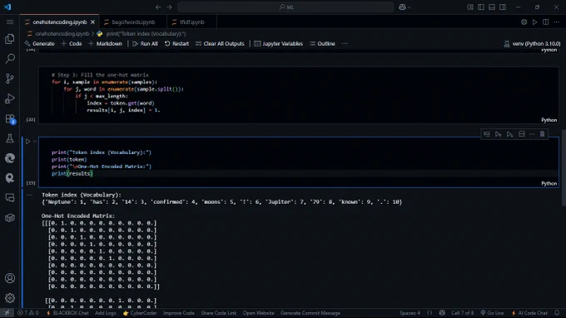Click Share Code Link in status bar
Screen dimensions: 566x318
(x=218, y=313)
